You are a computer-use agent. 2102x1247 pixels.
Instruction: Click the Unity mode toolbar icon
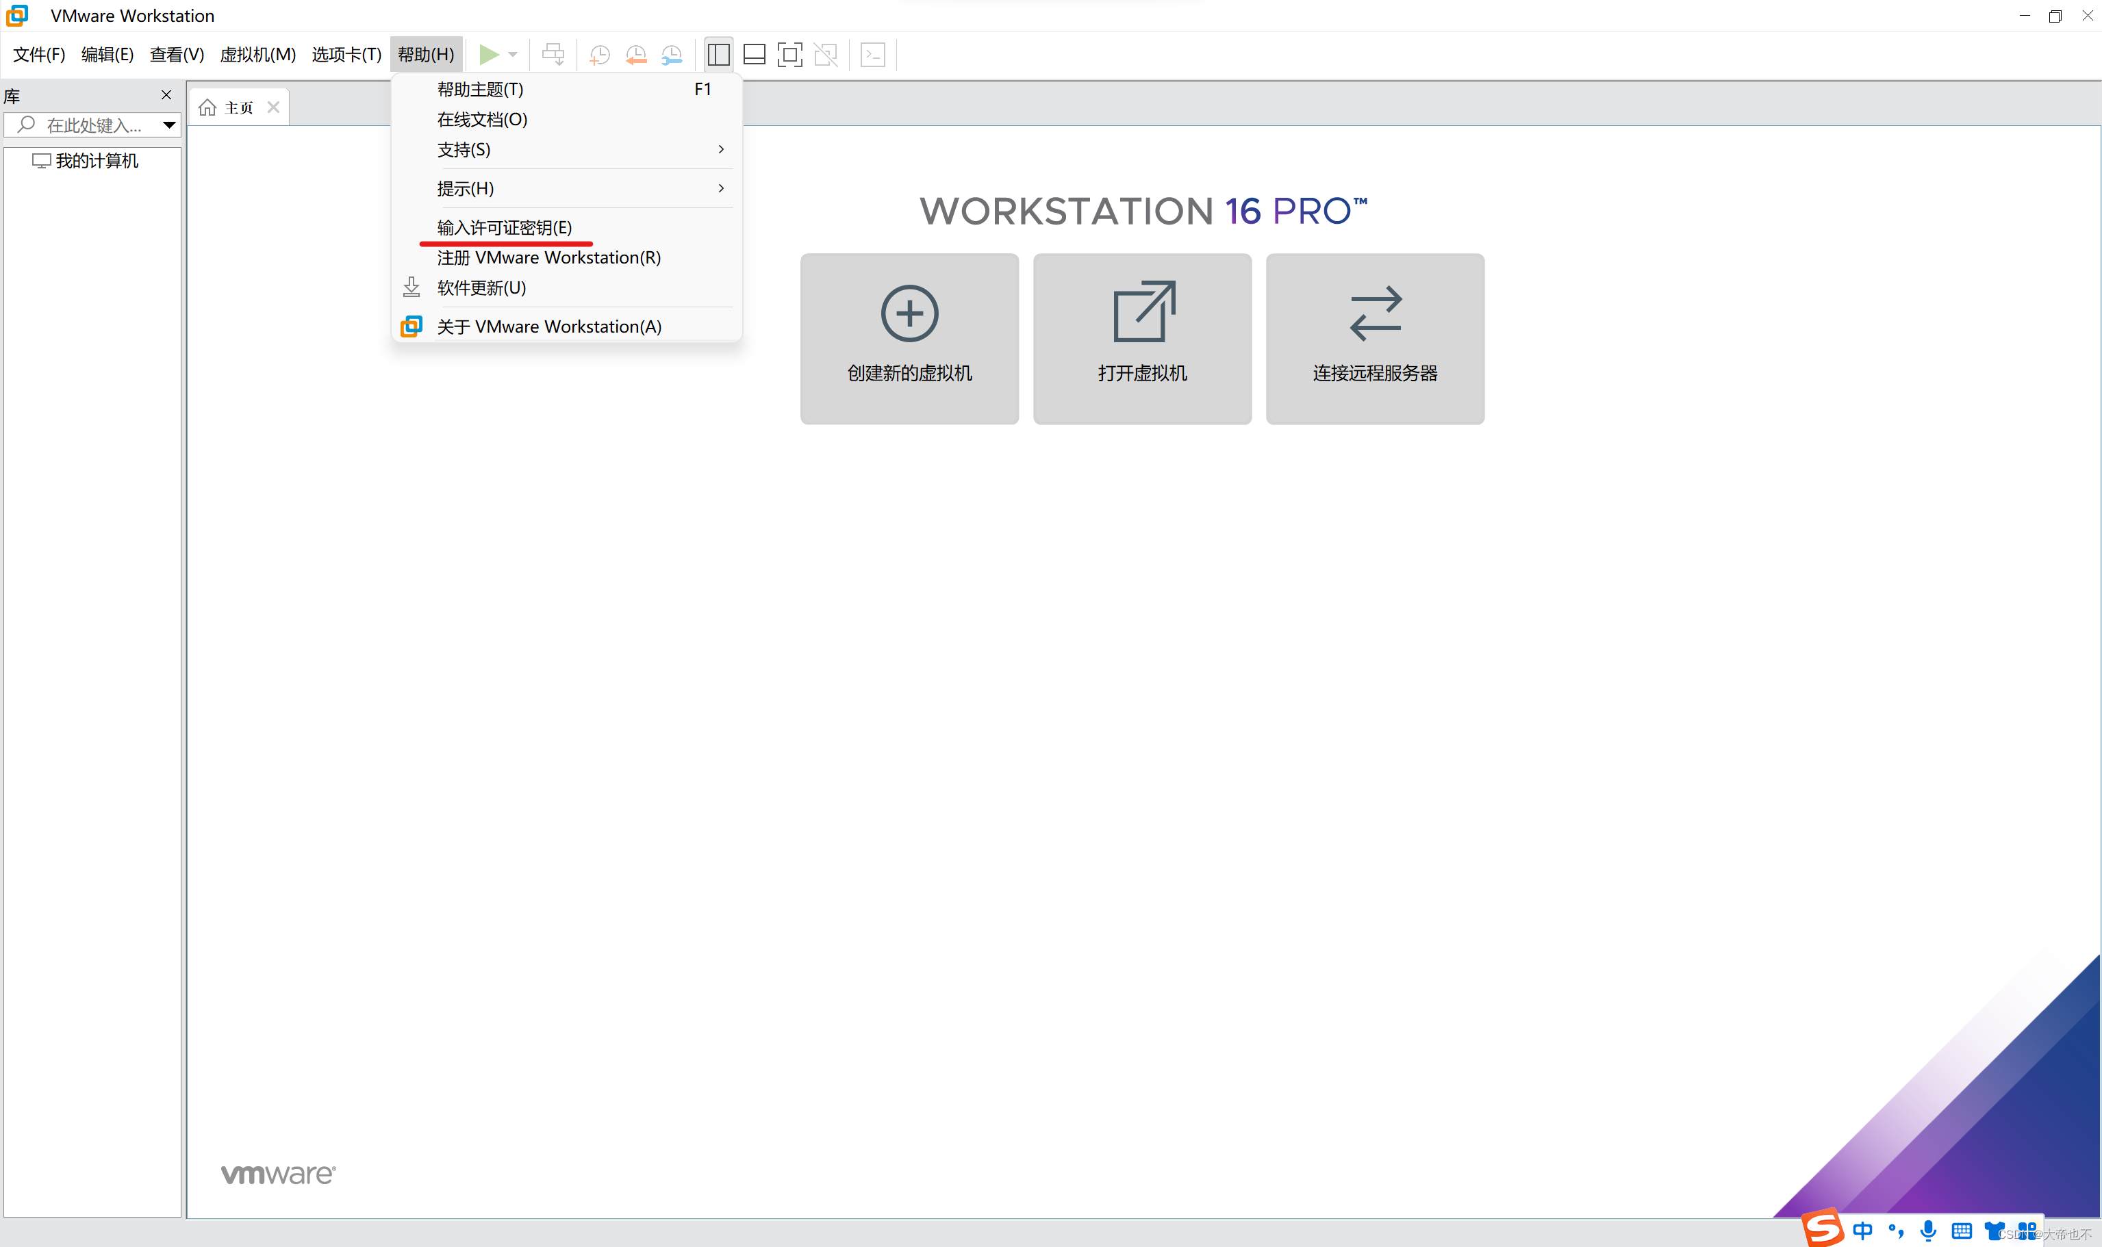[826, 55]
